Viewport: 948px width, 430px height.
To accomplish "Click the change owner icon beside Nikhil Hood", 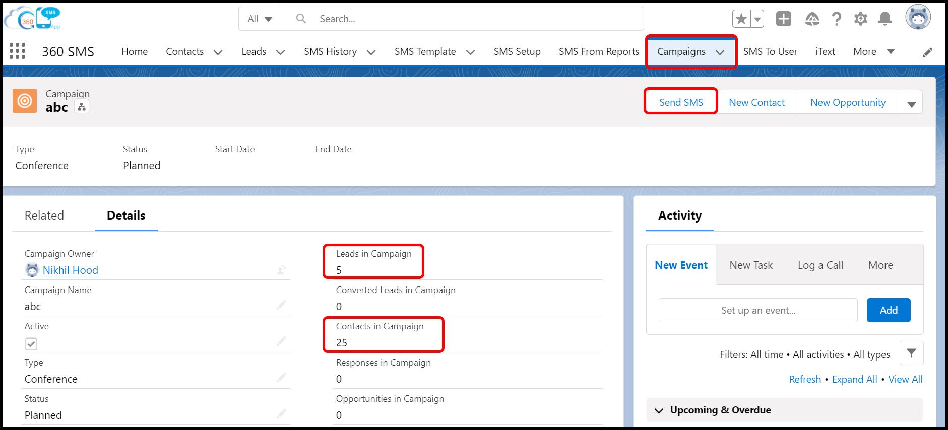I will coord(281,270).
